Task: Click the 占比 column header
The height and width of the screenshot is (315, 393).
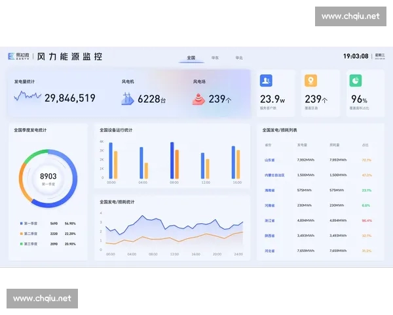Action: (x=365, y=145)
